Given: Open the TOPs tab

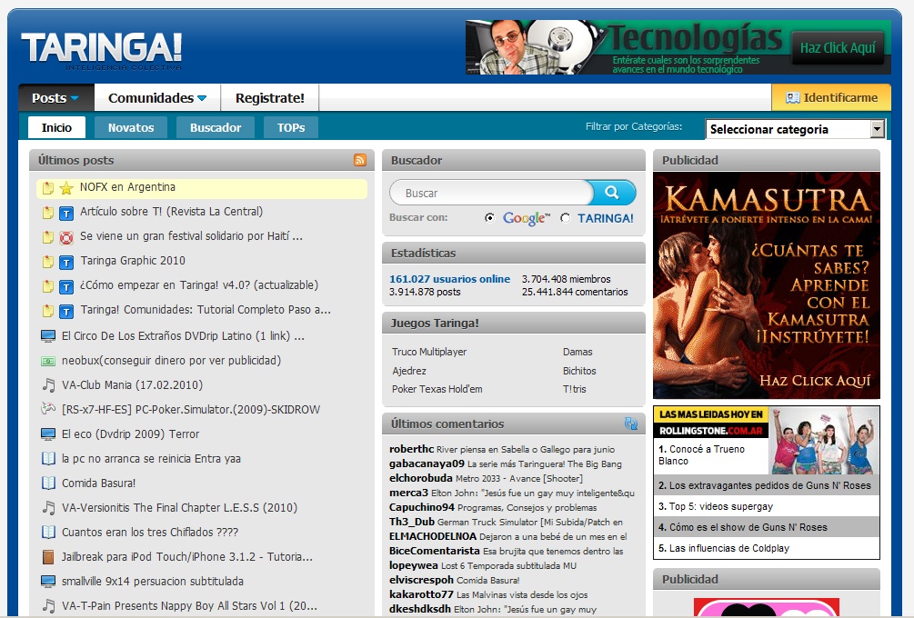Looking at the screenshot, I should pyautogui.click(x=290, y=128).
